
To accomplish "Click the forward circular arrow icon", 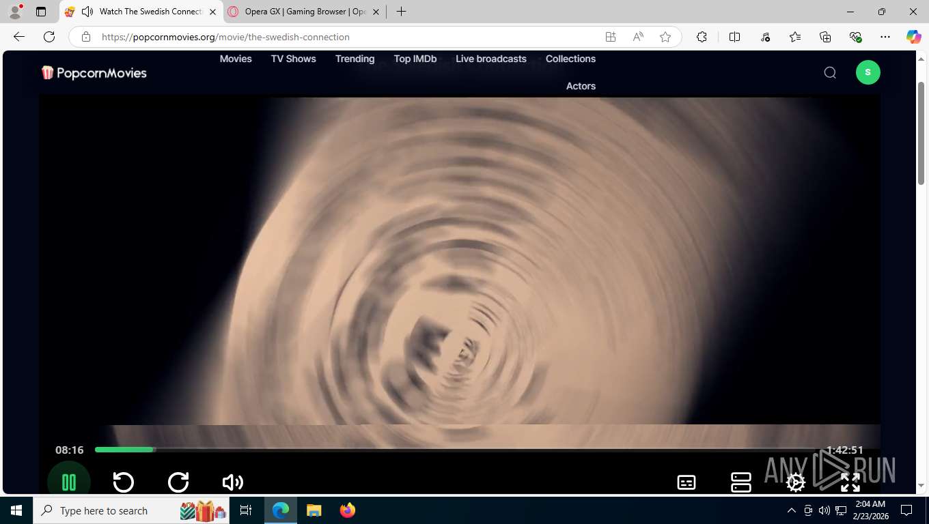I will coord(178,482).
